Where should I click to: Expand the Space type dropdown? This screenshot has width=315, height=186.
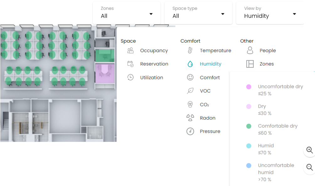[198, 13]
